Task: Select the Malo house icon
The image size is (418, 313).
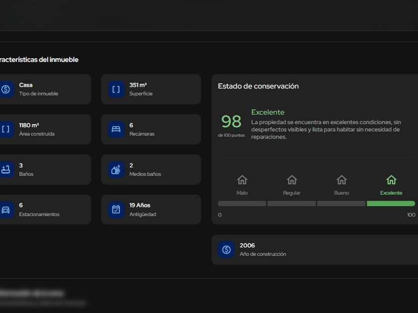Action: (242, 180)
